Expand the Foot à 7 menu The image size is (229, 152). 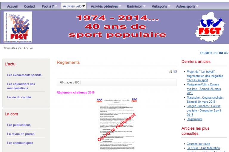pyautogui.click(x=50, y=6)
